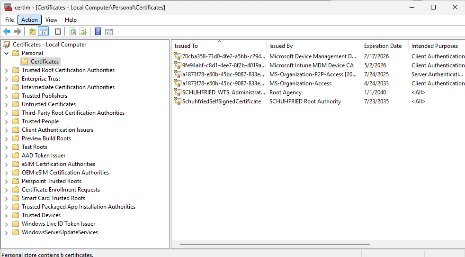The height and width of the screenshot is (257, 465).
Task: Toggle Show/Hide Console Tree toolbar button
Action: tap(43, 32)
